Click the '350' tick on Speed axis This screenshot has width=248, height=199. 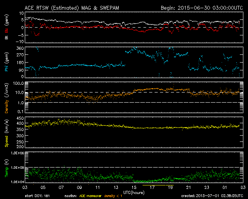click(x=20, y=129)
